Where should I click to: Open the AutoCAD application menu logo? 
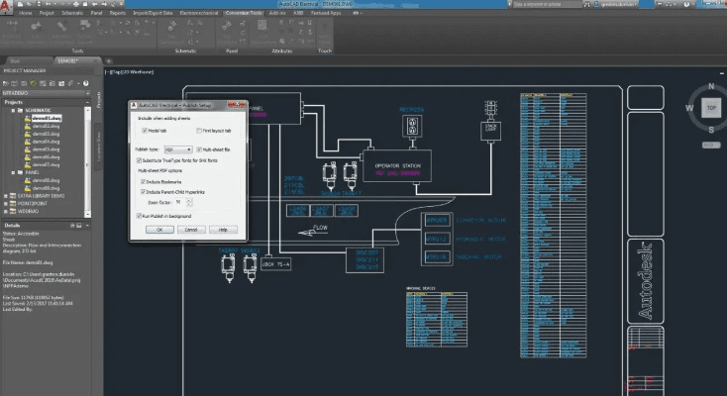(x=9, y=8)
